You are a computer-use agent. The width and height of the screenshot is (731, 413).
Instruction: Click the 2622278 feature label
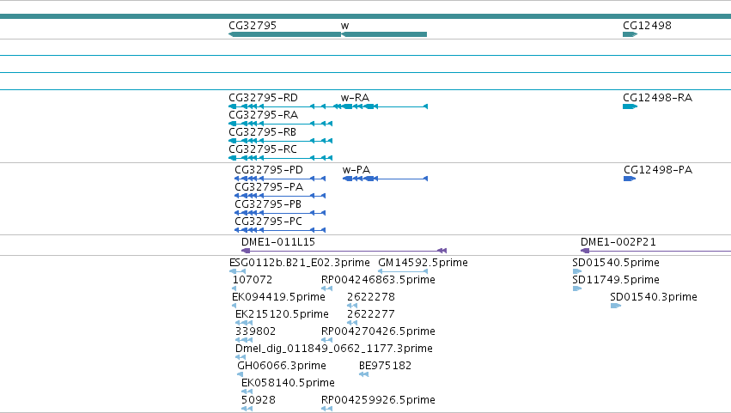point(370,297)
